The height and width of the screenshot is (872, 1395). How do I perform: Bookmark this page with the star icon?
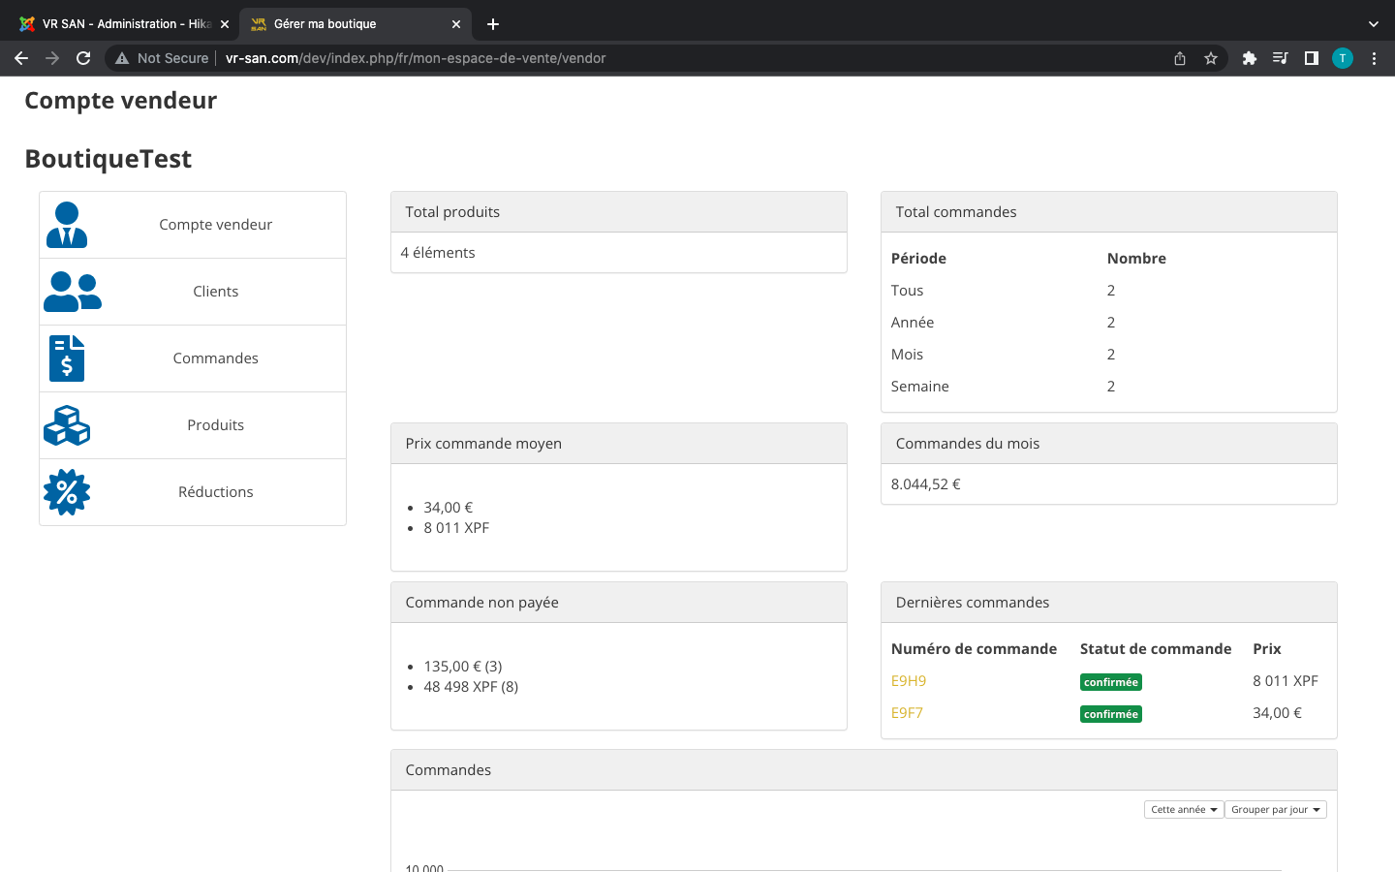(1211, 58)
